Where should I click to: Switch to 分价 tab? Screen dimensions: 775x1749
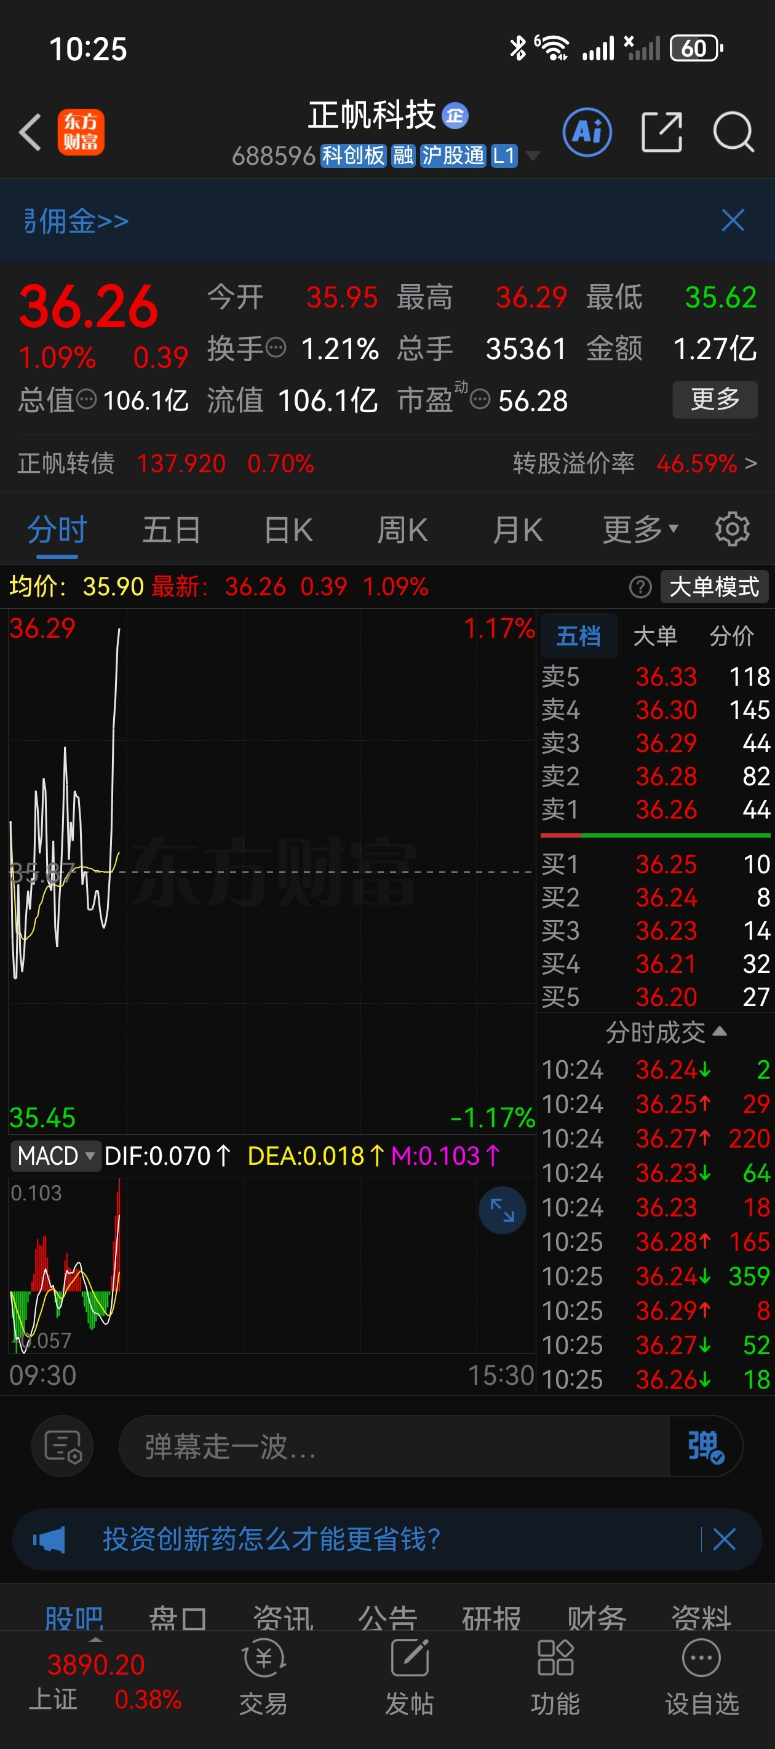click(732, 635)
